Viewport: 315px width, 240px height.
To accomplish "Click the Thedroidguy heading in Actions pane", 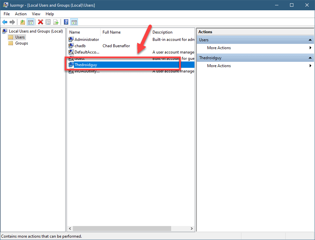I will (x=210, y=58).
